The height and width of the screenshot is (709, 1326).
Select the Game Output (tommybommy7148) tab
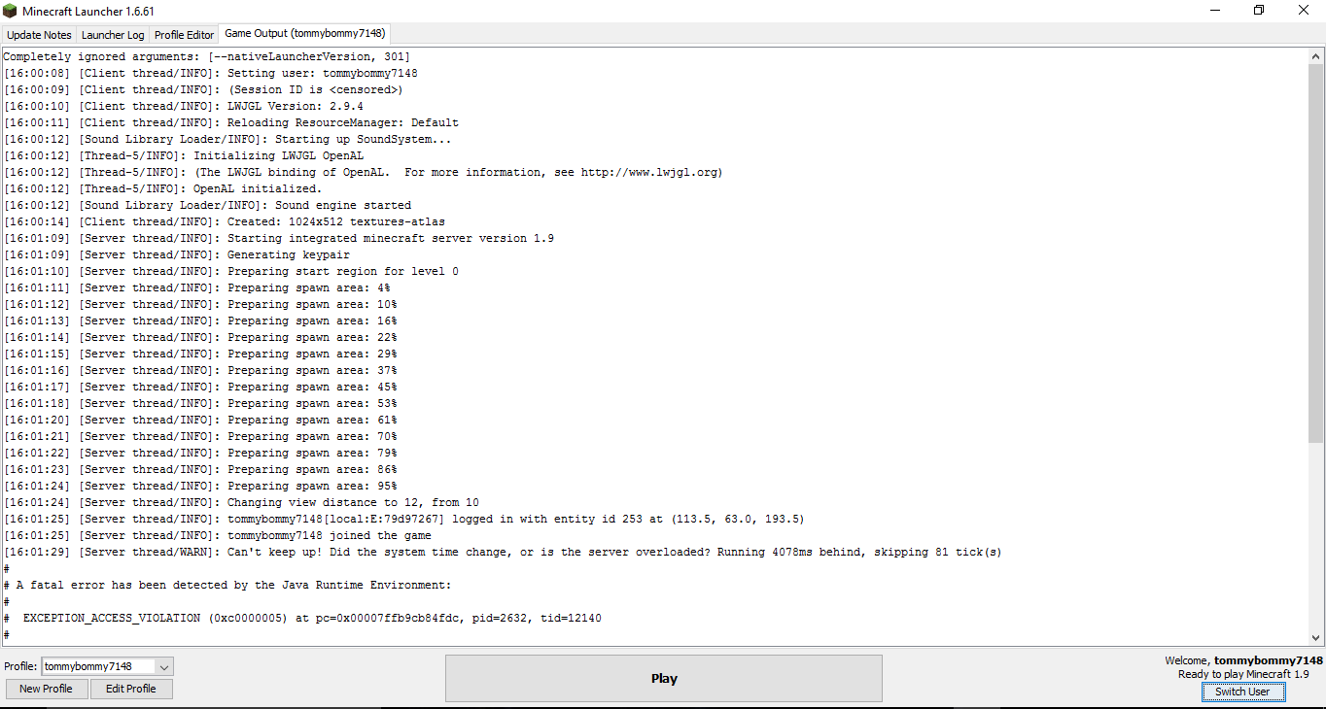305,33
